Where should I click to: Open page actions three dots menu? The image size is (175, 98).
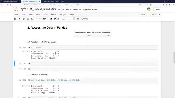(145, 5)
